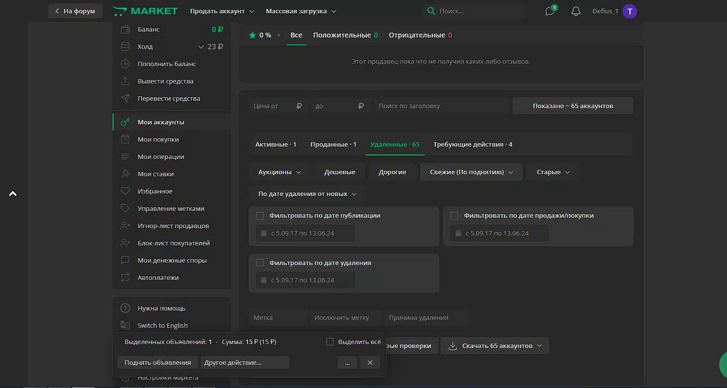
Task: Click the Defius_1 profile avatar
Action: pyautogui.click(x=630, y=11)
